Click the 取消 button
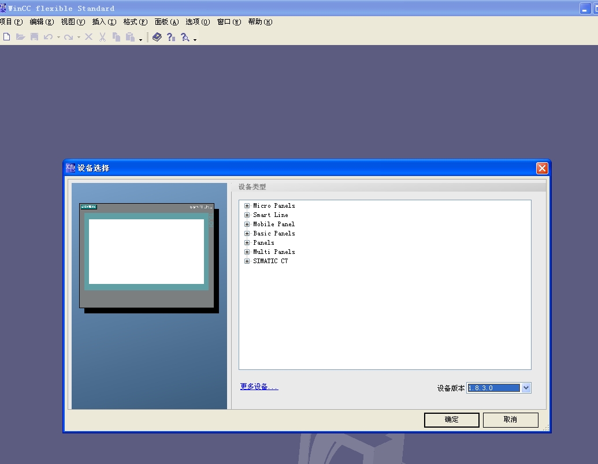 pyautogui.click(x=510, y=420)
